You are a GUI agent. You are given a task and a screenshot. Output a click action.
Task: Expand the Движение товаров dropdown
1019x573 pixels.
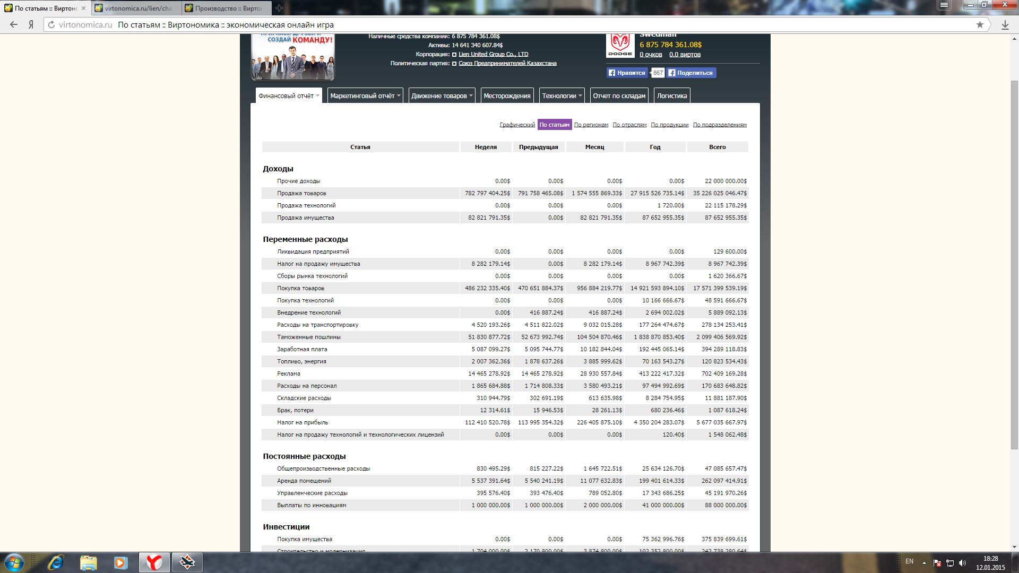tap(442, 96)
